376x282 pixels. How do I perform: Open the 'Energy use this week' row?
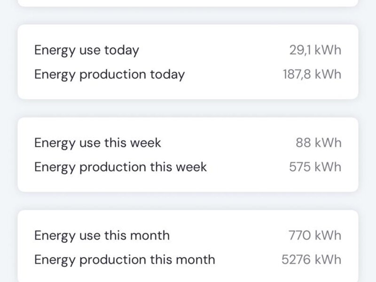point(98,142)
